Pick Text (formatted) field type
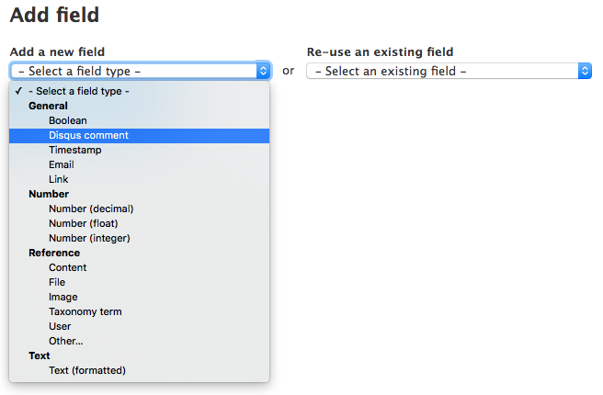 [139, 370]
